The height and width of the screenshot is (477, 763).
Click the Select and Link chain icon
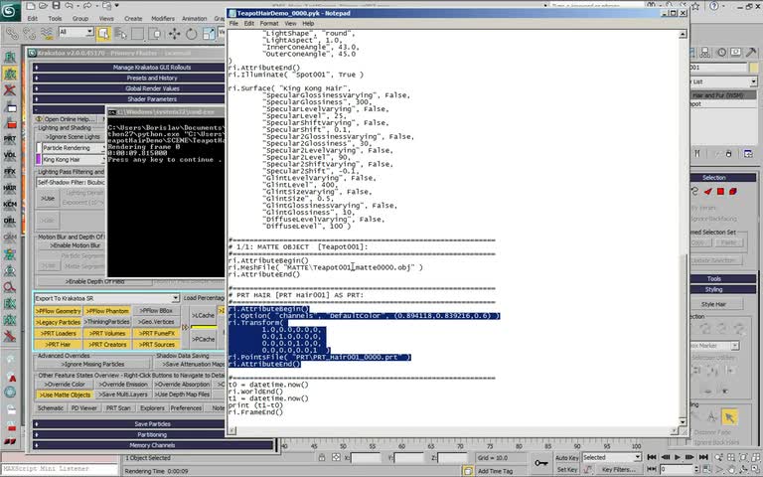tap(12, 33)
